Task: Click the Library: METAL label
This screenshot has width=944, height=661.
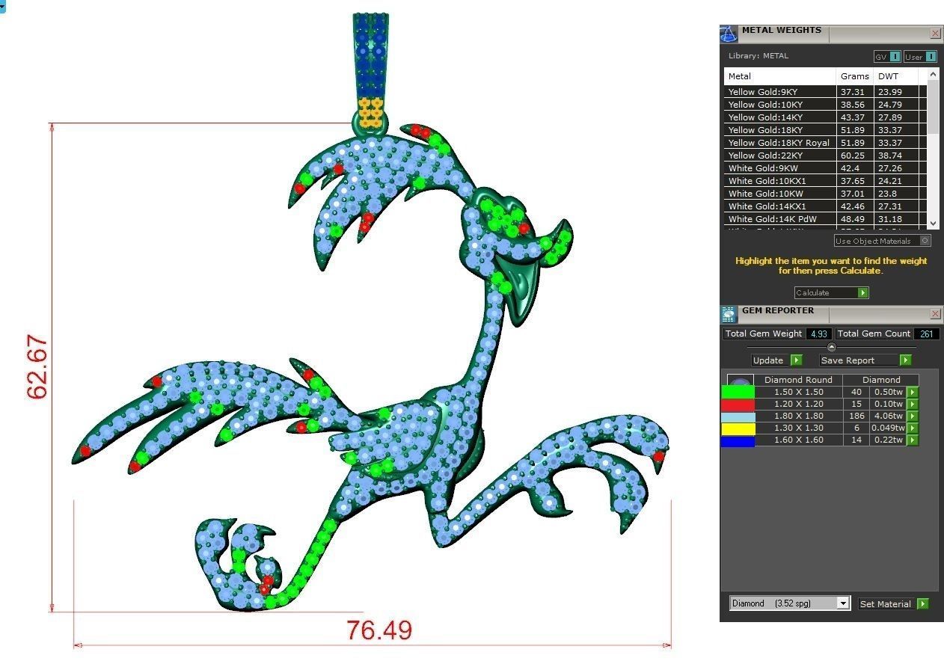Action: pos(758,55)
